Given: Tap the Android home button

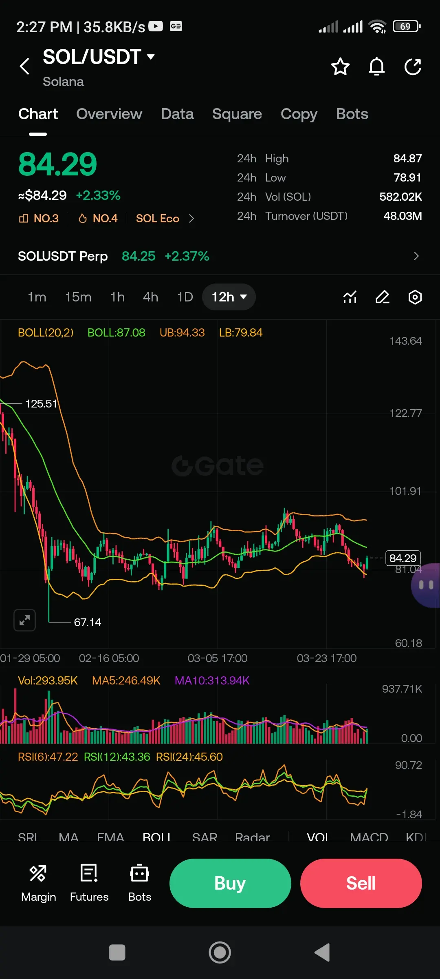Looking at the screenshot, I should coord(220,952).
